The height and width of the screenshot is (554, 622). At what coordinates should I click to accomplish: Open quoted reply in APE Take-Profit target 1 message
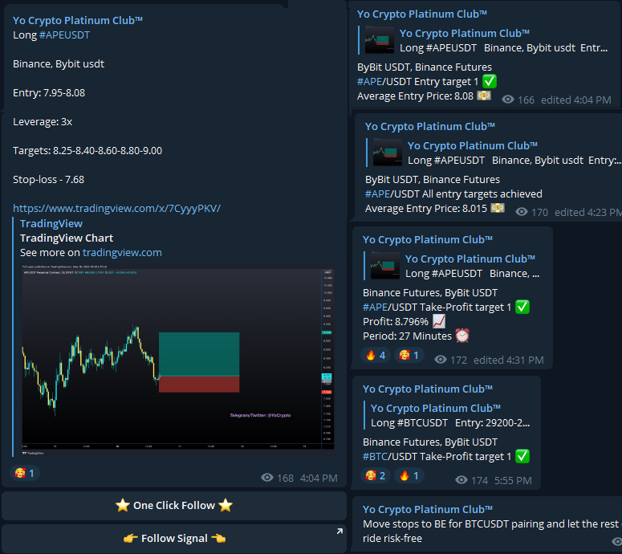pos(452,266)
